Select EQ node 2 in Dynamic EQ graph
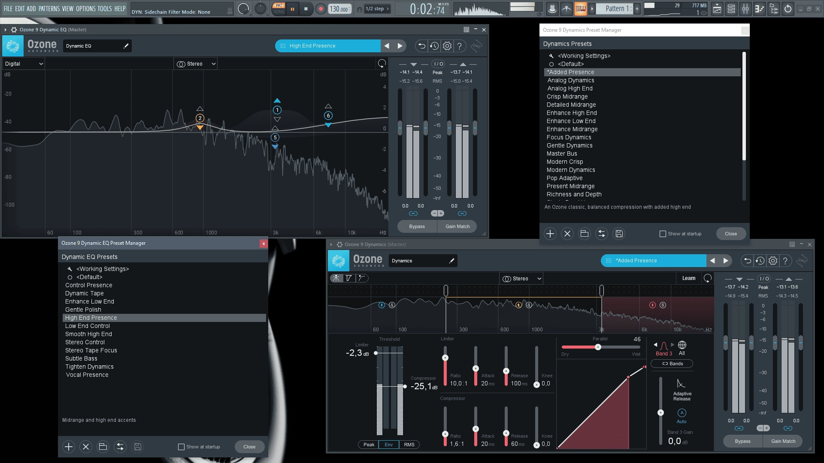This screenshot has width=824, height=463. coord(200,118)
